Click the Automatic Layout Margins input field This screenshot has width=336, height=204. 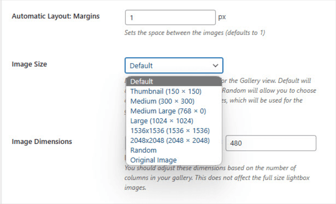point(170,17)
